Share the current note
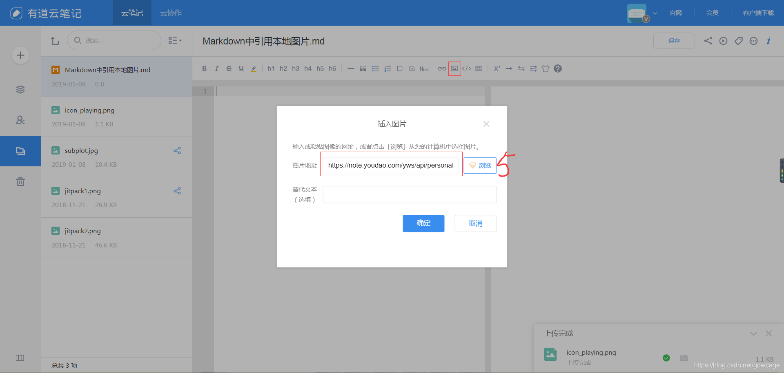The image size is (784, 373). (x=708, y=41)
